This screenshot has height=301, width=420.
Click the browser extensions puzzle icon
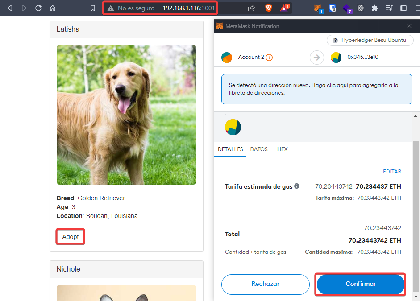[x=375, y=8]
